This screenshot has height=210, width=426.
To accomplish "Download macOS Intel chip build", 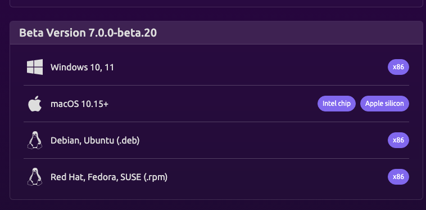I will coord(337,104).
